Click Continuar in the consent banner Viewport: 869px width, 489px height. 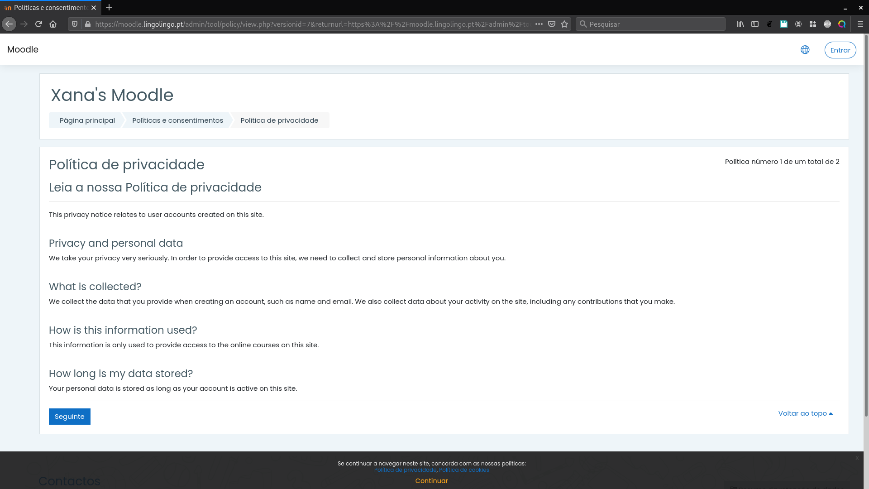[x=432, y=481]
